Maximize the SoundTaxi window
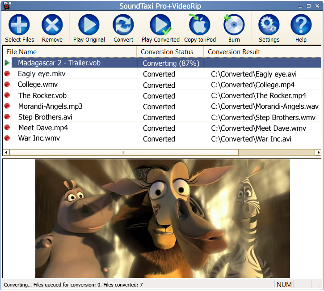The image size is (324, 291). (309, 6)
